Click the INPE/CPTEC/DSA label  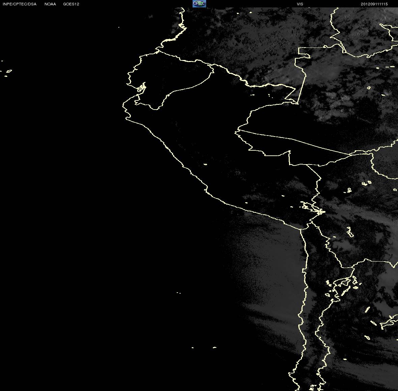[20, 4]
